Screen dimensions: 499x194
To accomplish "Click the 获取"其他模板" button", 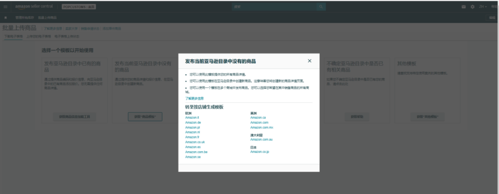I will pyautogui.click(x=427, y=117).
